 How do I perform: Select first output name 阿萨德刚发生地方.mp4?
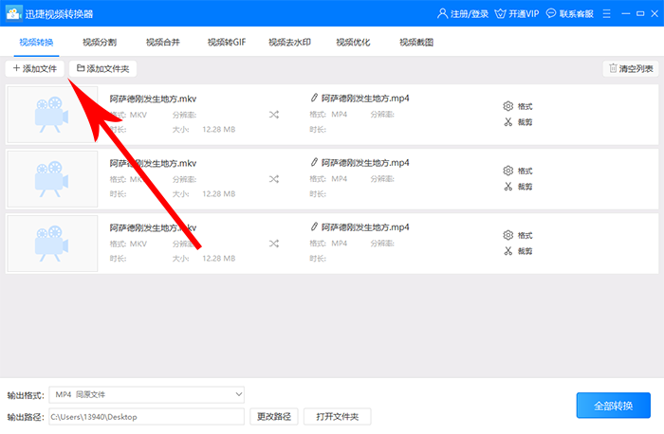point(365,99)
